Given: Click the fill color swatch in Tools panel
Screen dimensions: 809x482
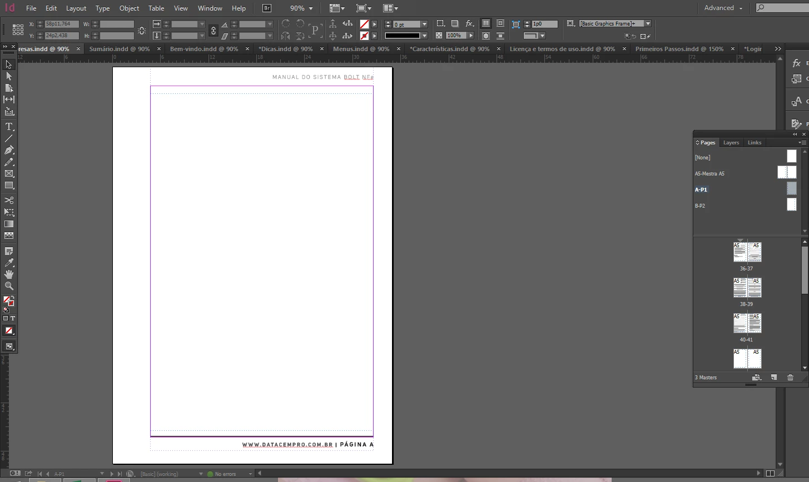Looking at the screenshot, I should [7, 300].
